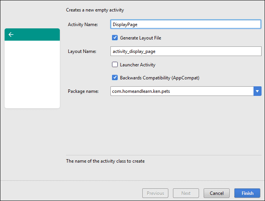Enable the Launcher Activity checkbox
This screenshot has width=265, height=201.
click(x=115, y=65)
